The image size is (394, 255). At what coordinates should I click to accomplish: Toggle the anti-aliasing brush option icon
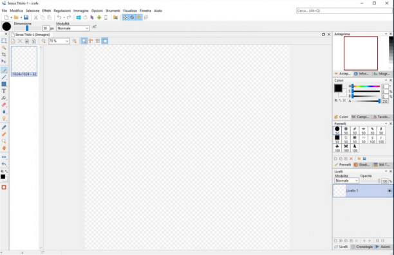pyautogui.click(x=94, y=27)
